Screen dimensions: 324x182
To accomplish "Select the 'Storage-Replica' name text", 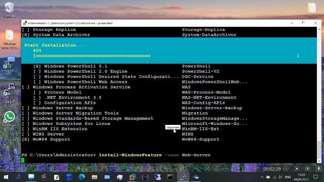I will (204, 29).
